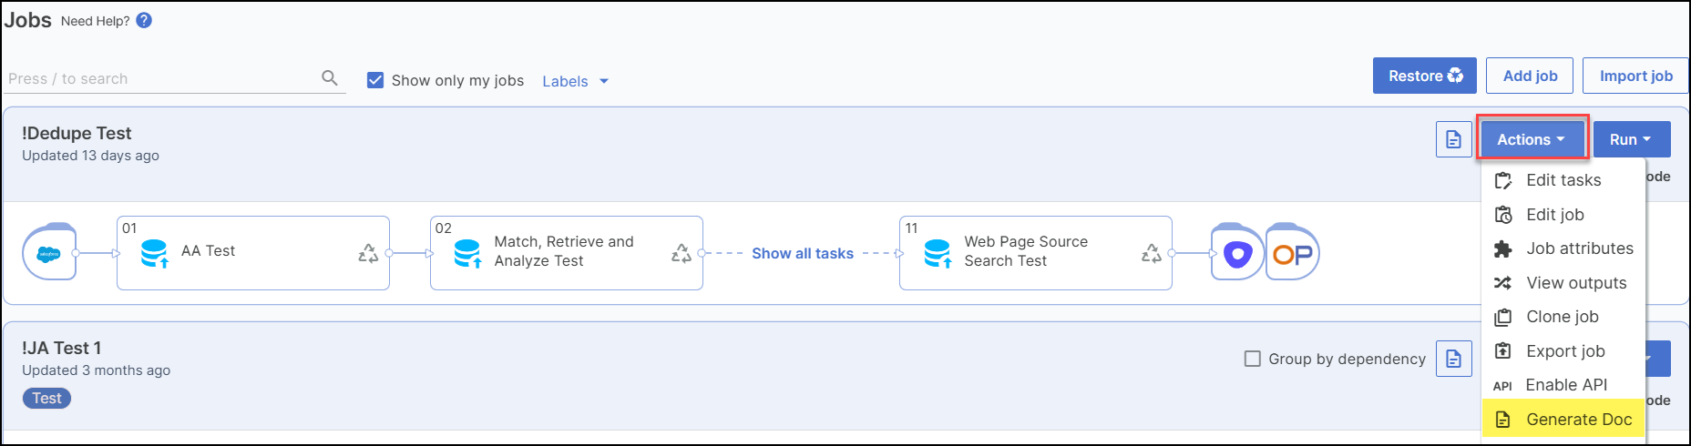1691x446 pixels.
Task: Uncheck Show only my jobs checkbox
Action: point(375,80)
